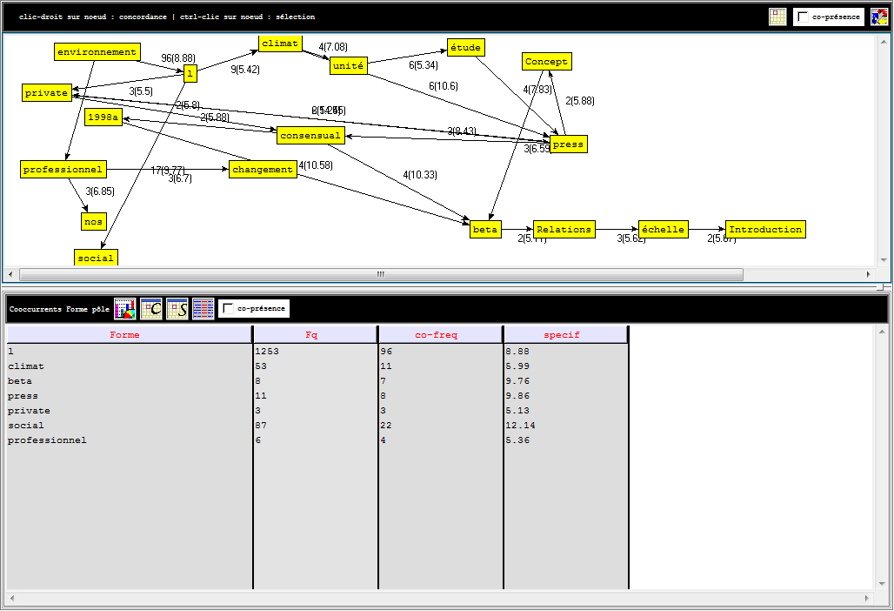
Task: Click the consensual graph node
Action: (x=310, y=135)
